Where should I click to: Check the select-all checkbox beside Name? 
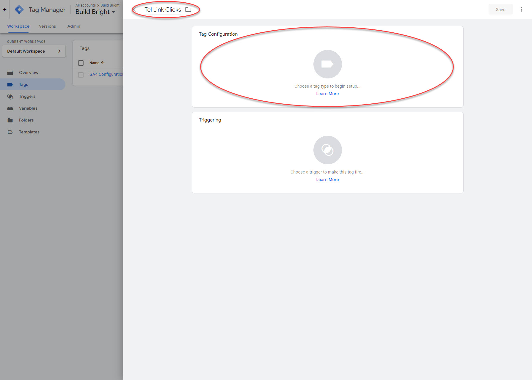click(81, 63)
